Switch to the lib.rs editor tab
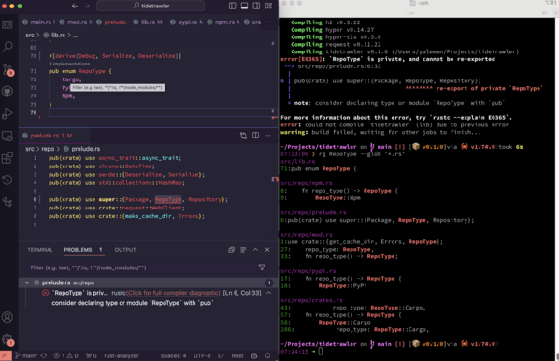 point(149,22)
